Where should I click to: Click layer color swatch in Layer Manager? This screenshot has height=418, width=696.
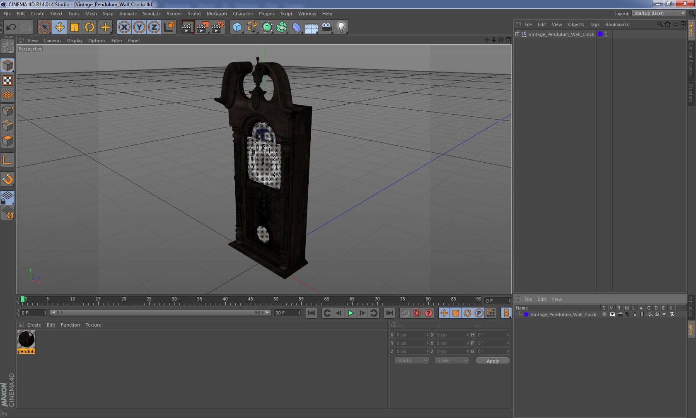pos(526,315)
